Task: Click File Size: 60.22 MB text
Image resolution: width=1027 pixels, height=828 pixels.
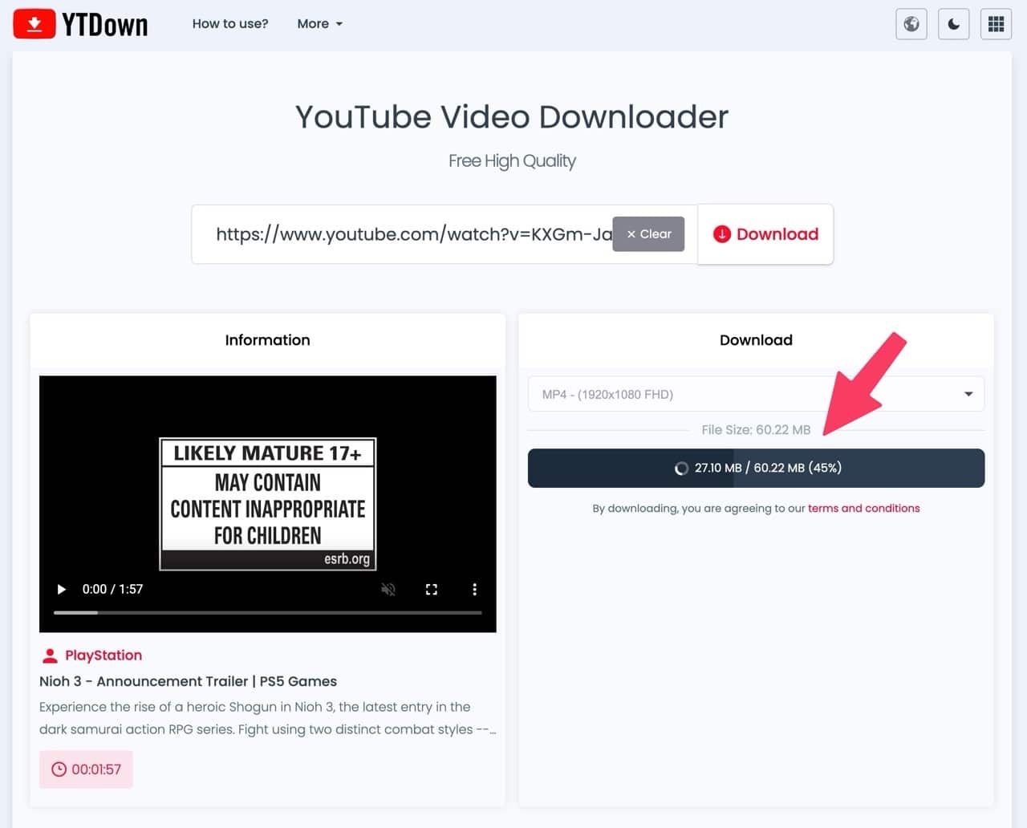Action: click(756, 430)
